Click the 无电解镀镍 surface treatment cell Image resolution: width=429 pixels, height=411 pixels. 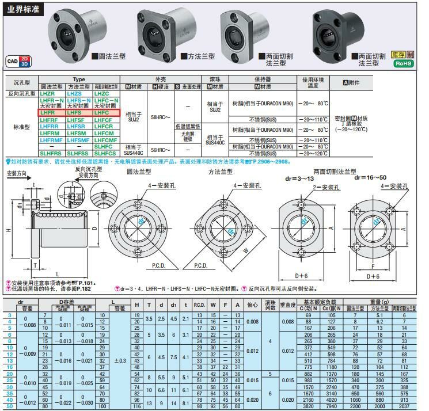tap(188, 136)
